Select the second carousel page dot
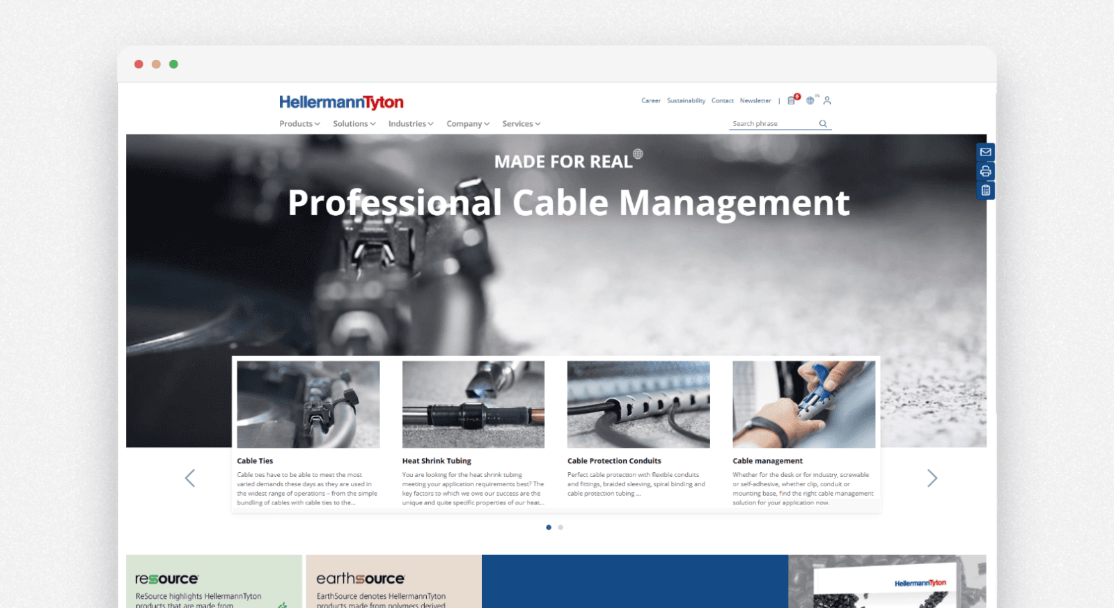Viewport: 1114px width, 608px height. pyautogui.click(x=560, y=527)
